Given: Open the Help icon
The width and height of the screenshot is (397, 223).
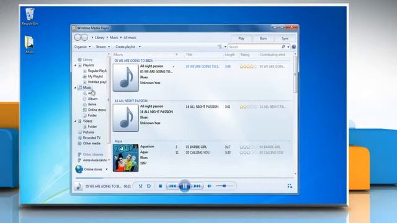Looking at the screenshot, I should click(293, 47).
